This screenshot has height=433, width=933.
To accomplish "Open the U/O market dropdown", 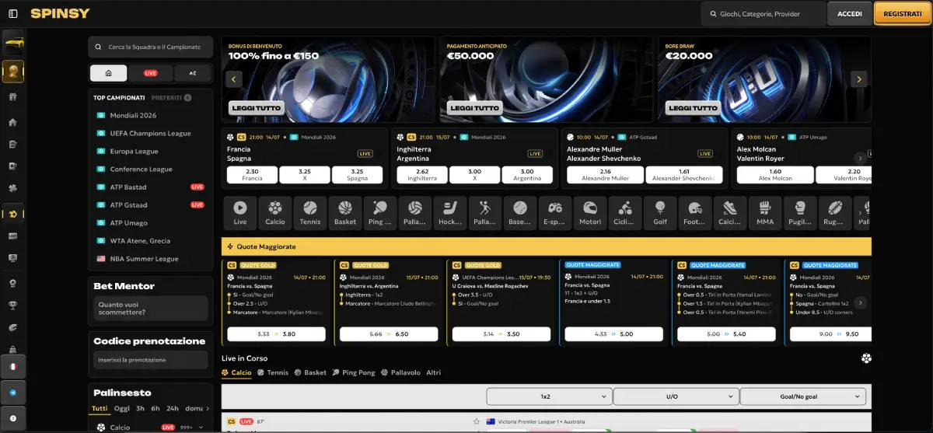I will [x=675, y=396].
